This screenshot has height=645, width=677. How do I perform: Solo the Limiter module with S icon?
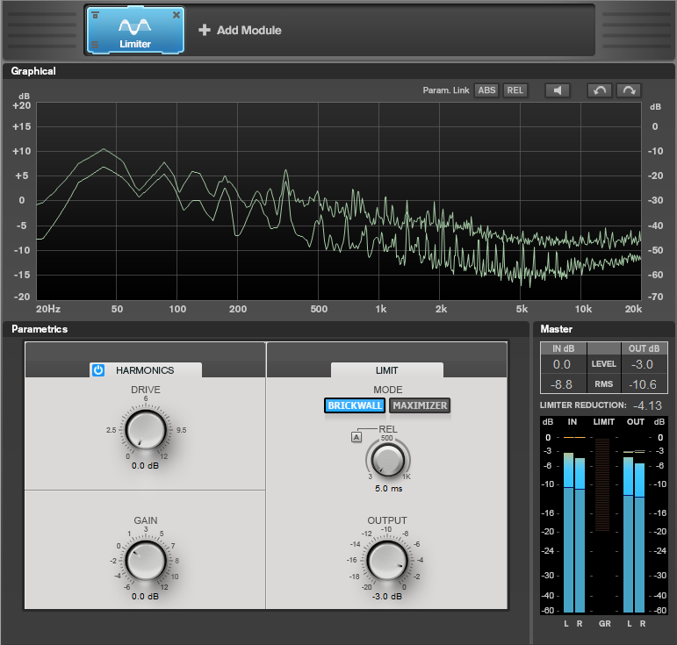tap(95, 45)
